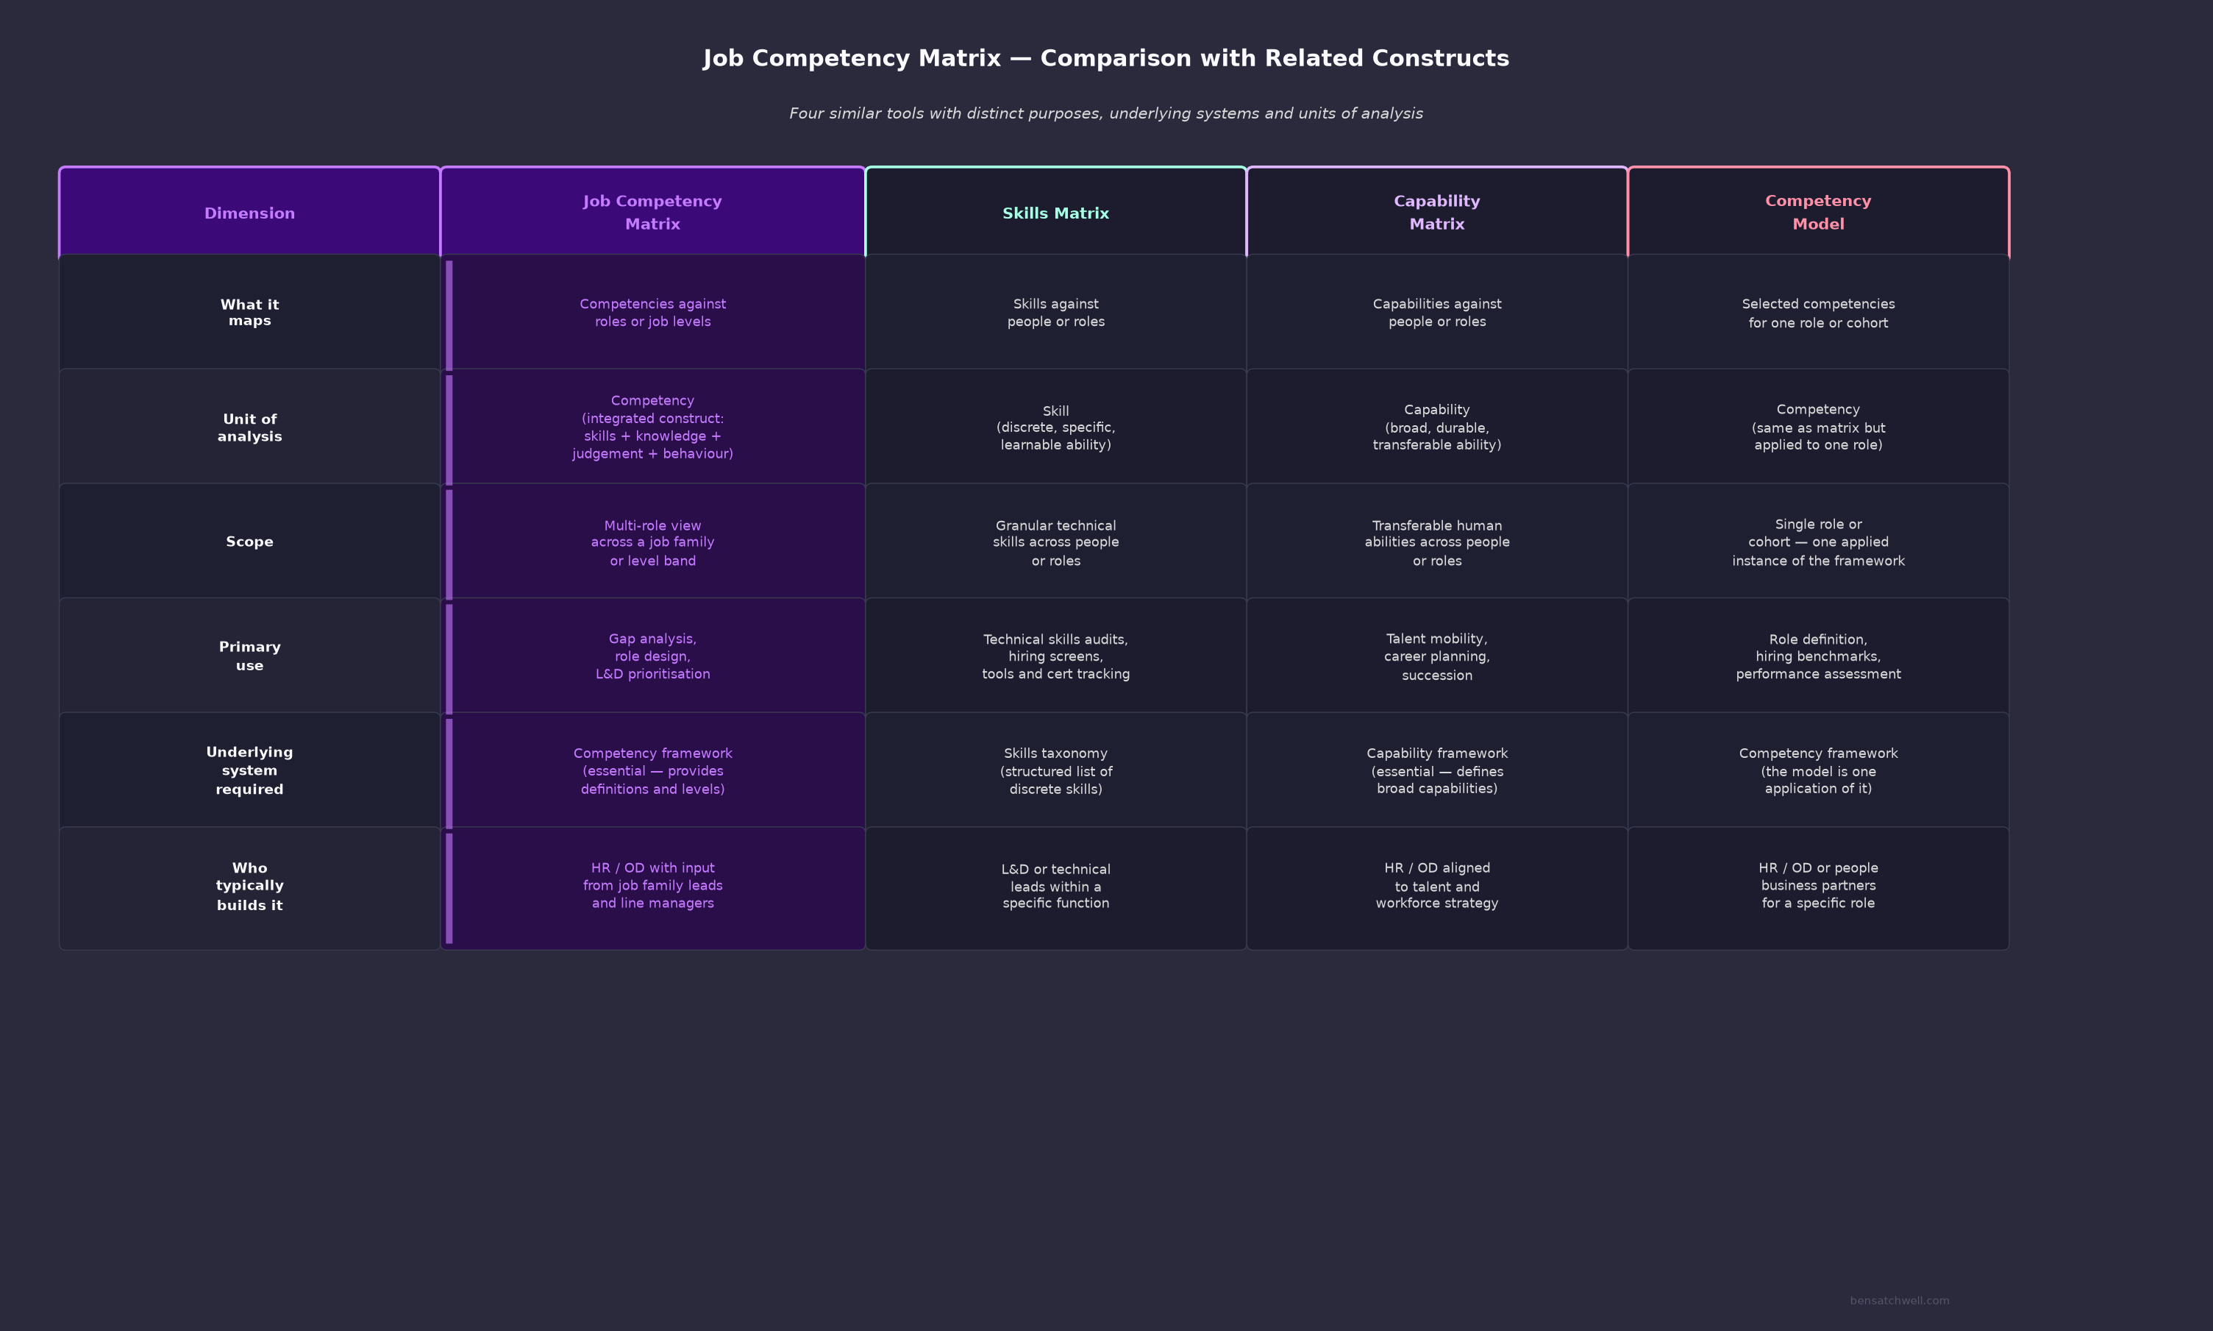Select the Job Competency Matrix column header

pyautogui.click(x=652, y=213)
